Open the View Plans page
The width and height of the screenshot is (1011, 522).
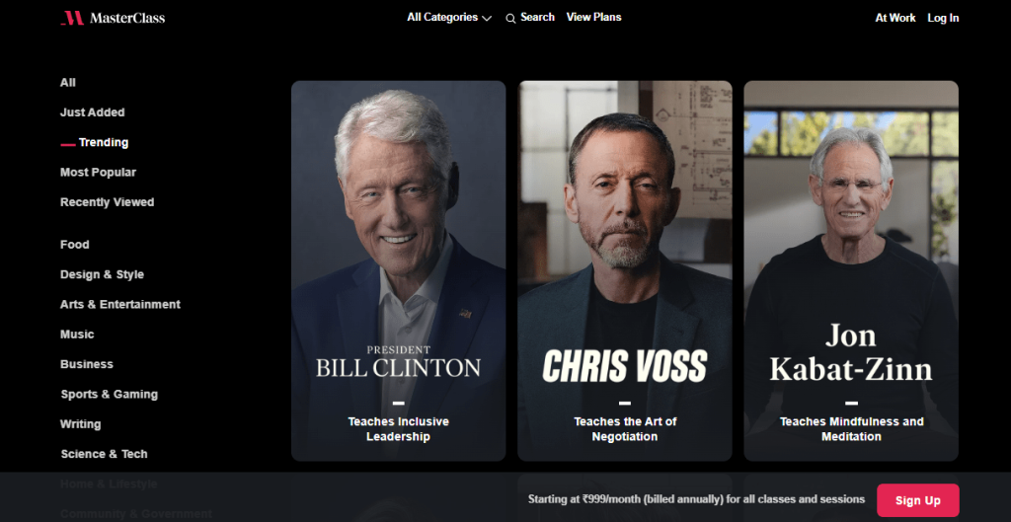point(593,18)
